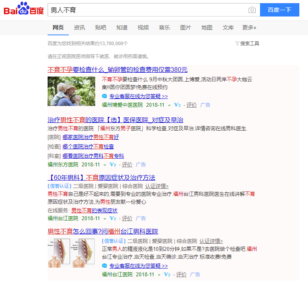
Task: Click chat bubble icon beside anatomy thumbnail result
Action: pos(104,266)
